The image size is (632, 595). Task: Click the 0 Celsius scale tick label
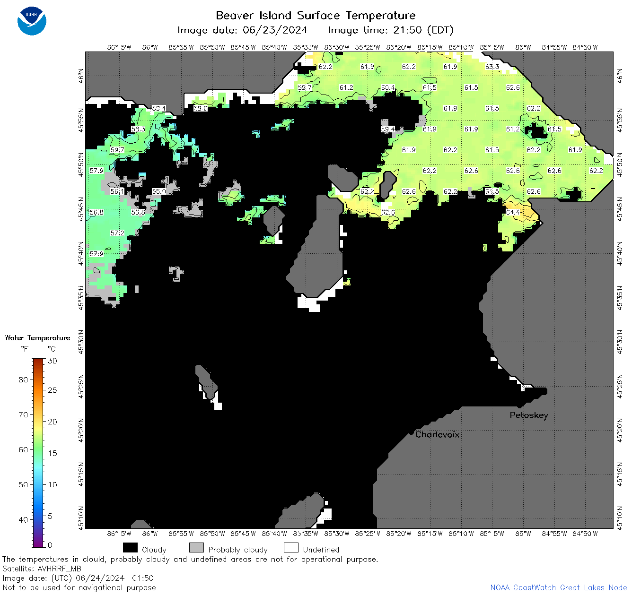(x=50, y=545)
